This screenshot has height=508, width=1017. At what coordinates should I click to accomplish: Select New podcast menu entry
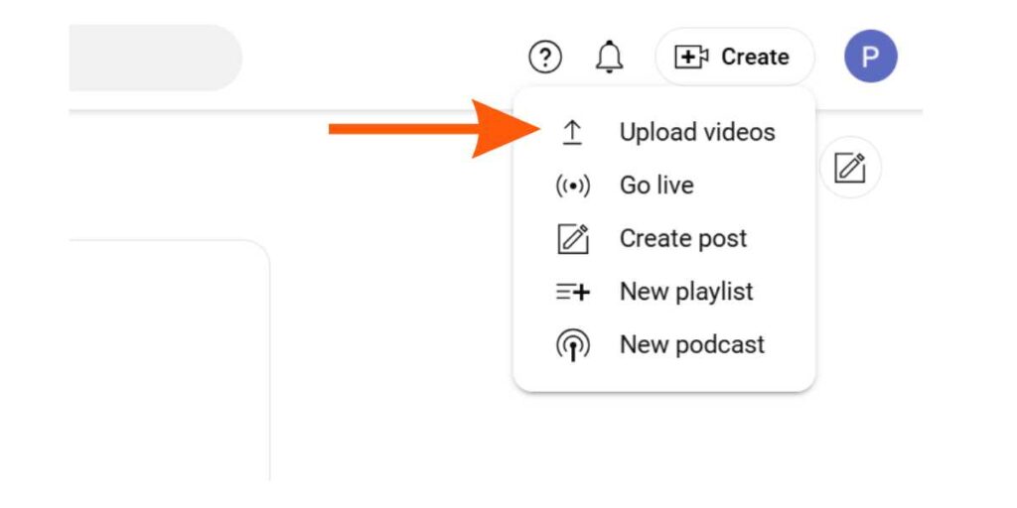[x=664, y=344]
